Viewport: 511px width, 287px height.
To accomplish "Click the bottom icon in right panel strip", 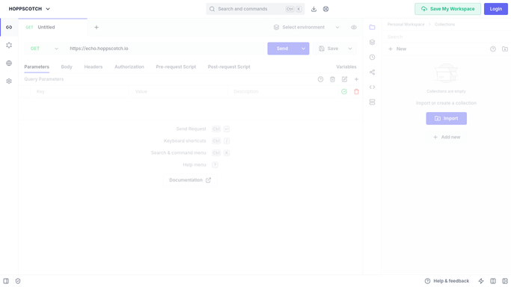I will (x=372, y=102).
